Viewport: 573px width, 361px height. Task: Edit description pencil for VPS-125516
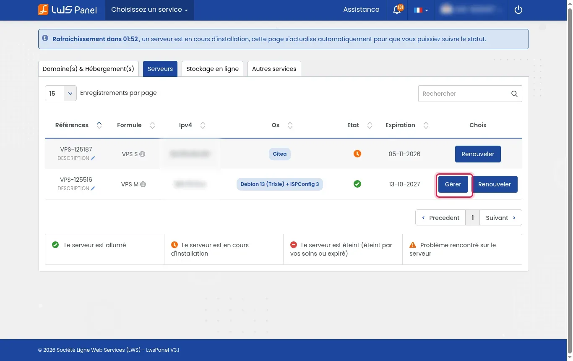click(x=93, y=188)
